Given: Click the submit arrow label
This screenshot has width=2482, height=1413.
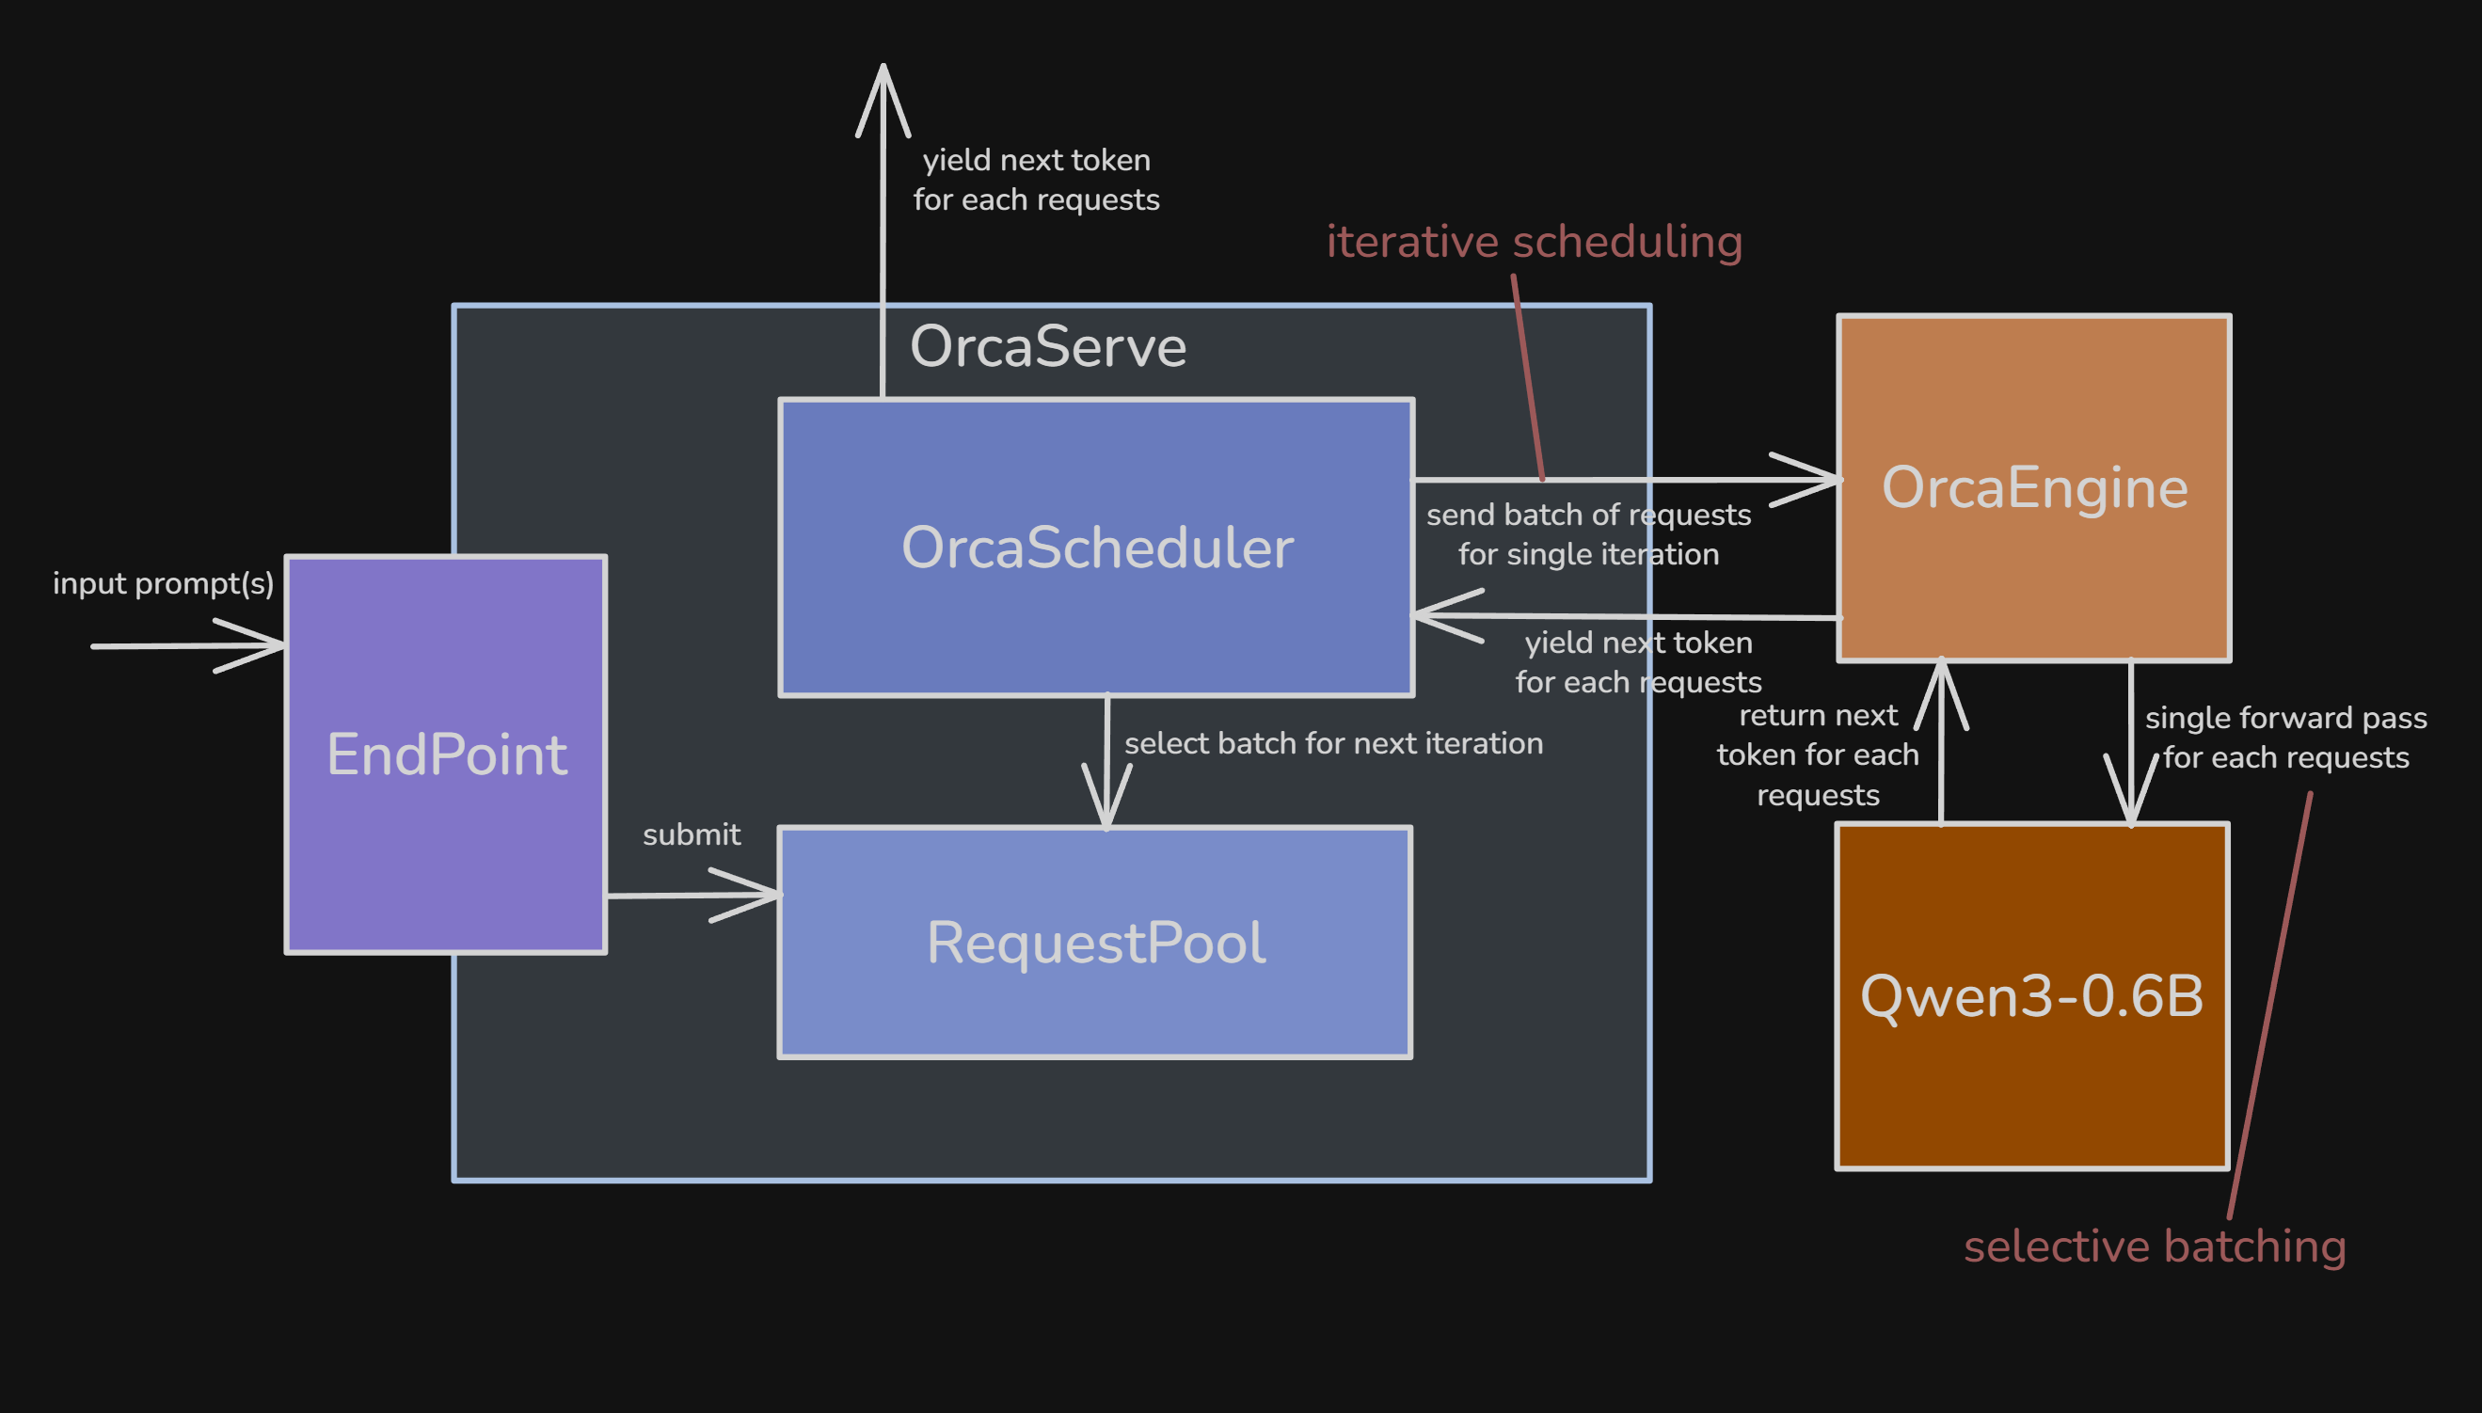Looking at the screenshot, I should pos(692,834).
